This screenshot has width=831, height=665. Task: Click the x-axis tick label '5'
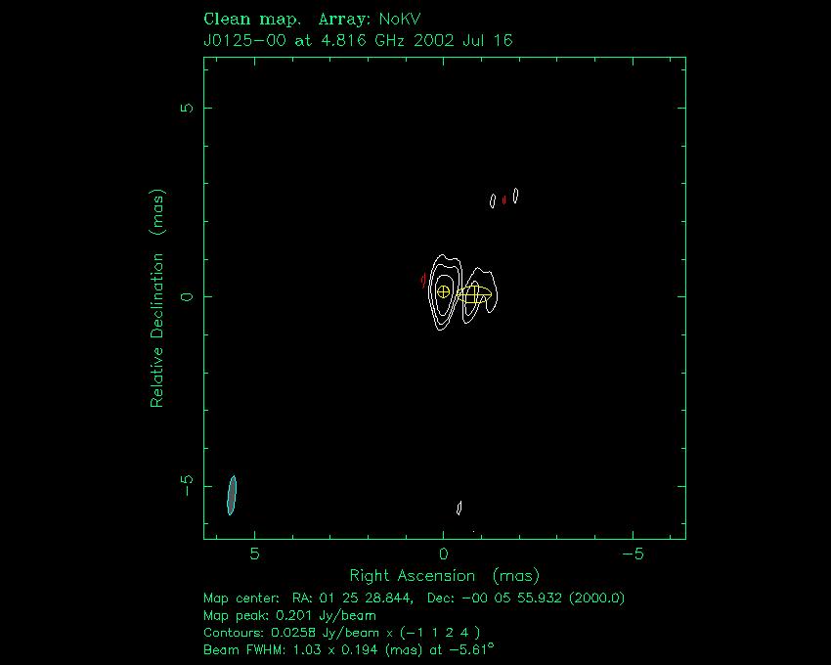254,554
